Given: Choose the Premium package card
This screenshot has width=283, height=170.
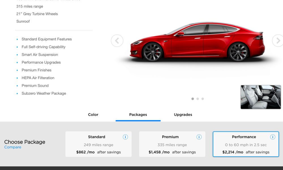Looking at the screenshot, I should tap(172, 144).
